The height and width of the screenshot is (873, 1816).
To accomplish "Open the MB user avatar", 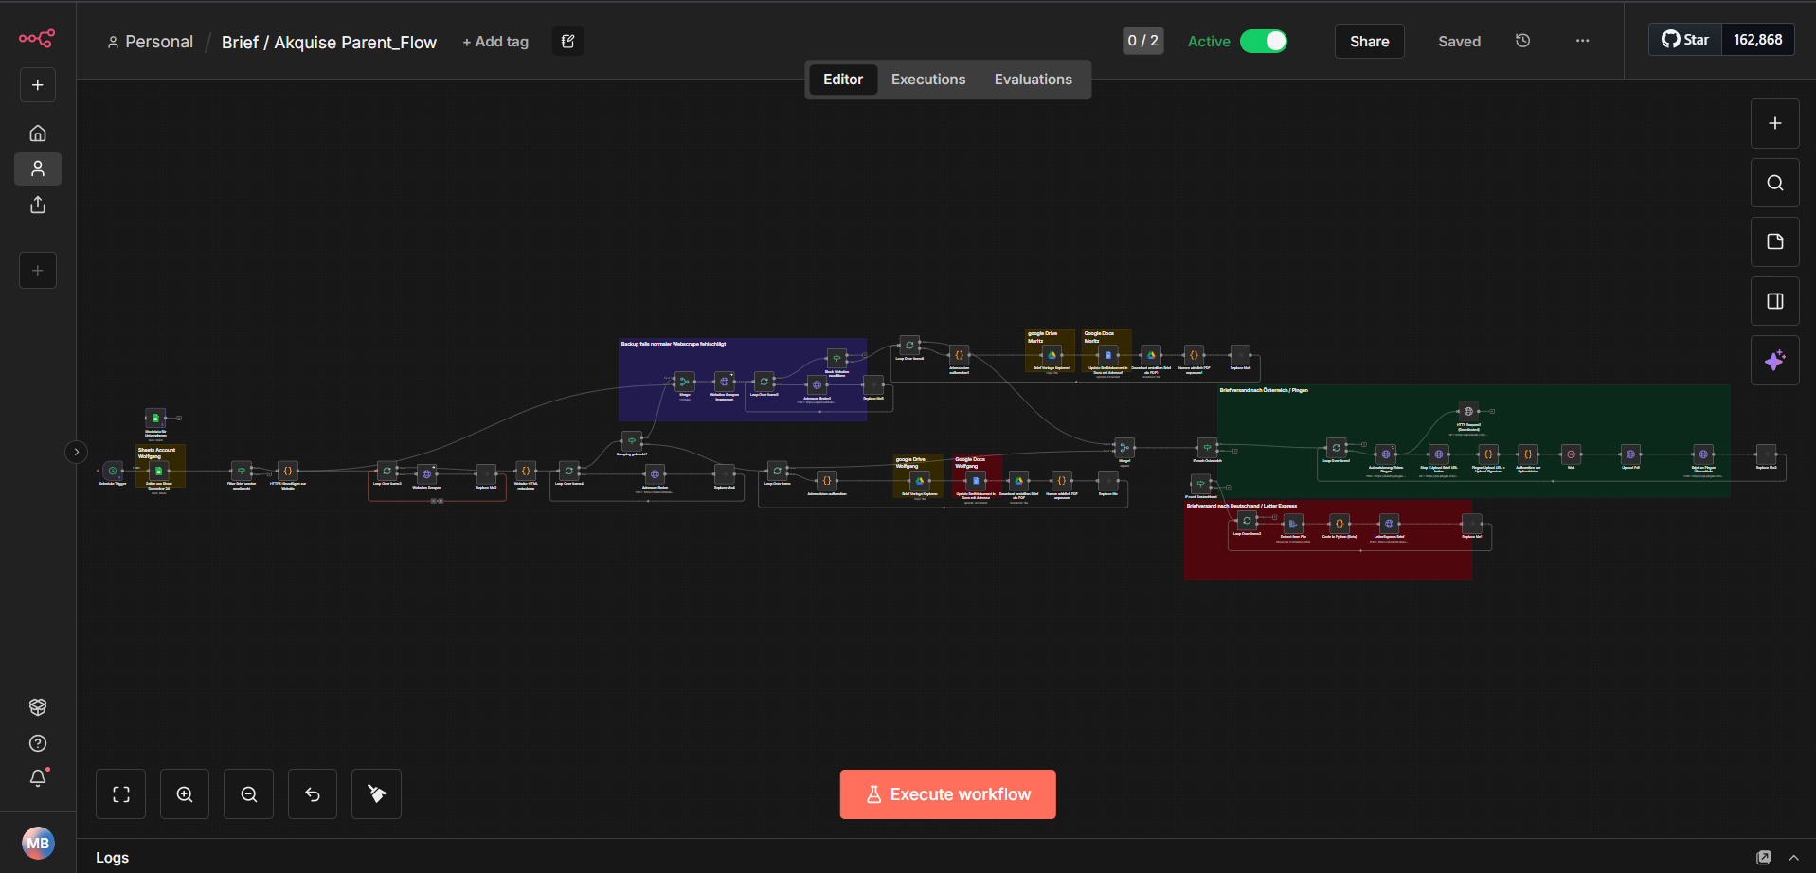I will coord(38,843).
